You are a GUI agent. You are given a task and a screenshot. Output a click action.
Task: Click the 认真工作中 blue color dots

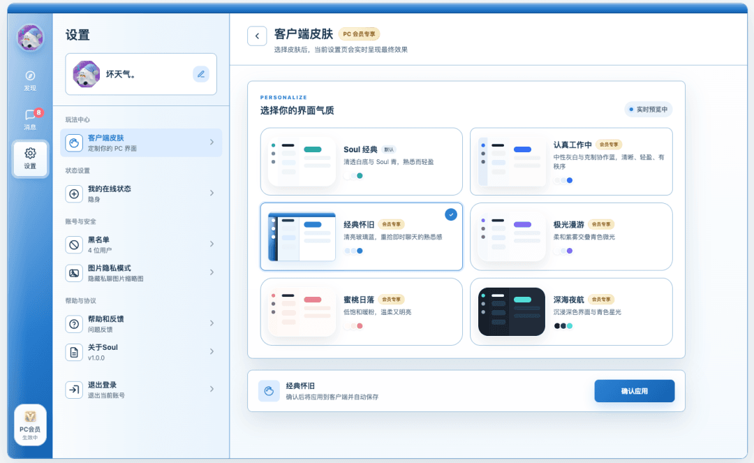(563, 181)
